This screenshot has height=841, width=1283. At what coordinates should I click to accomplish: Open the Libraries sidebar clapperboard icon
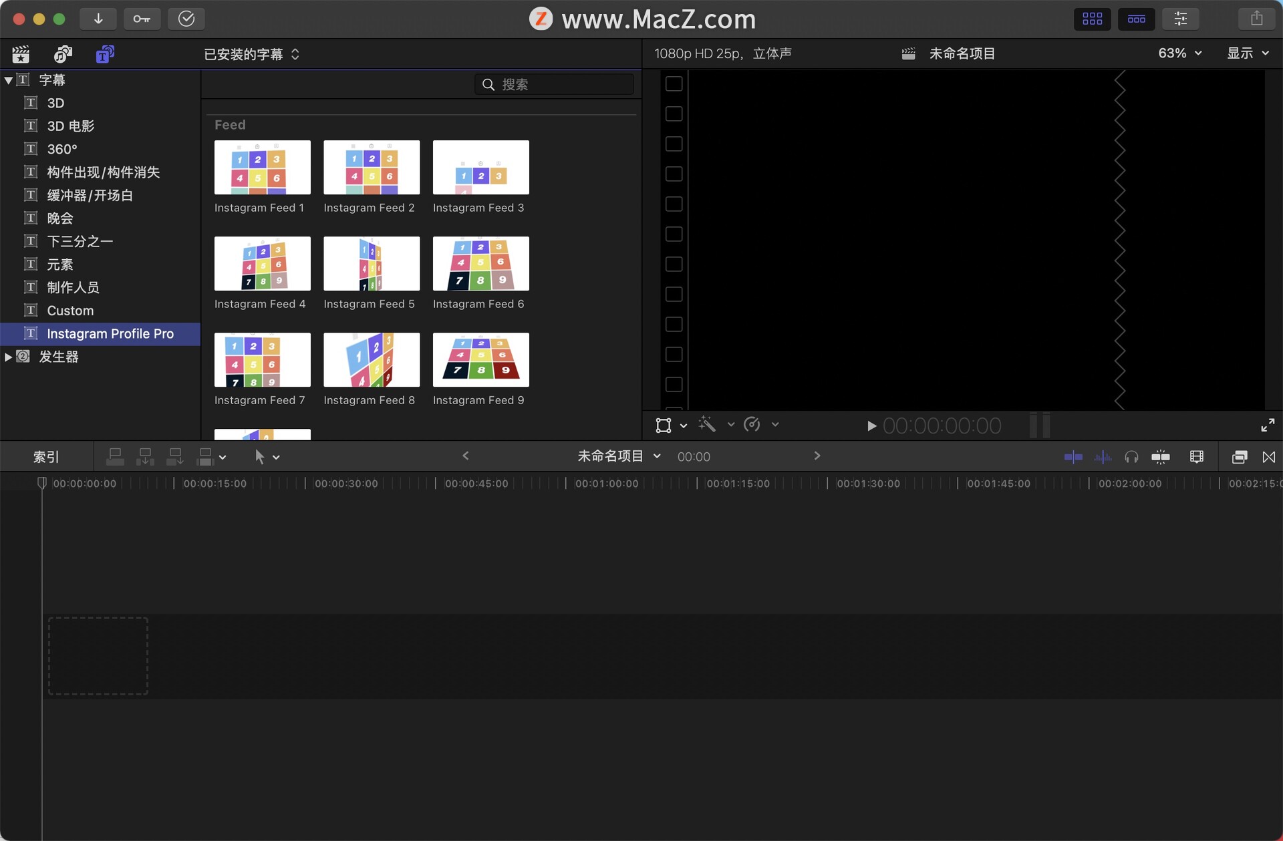tap(21, 54)
